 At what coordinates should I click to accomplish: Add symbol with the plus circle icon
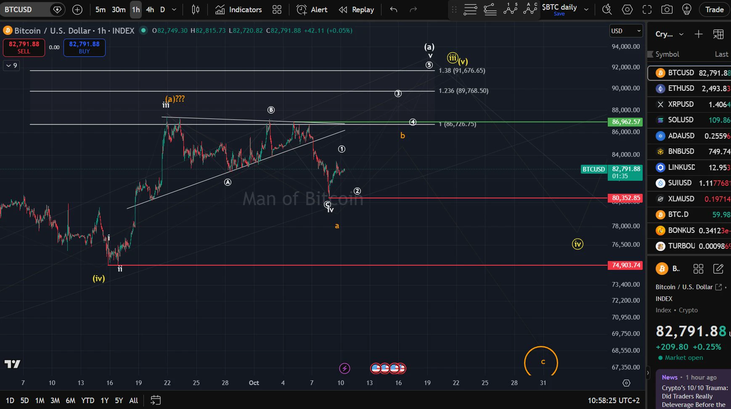tap(77, 10)
